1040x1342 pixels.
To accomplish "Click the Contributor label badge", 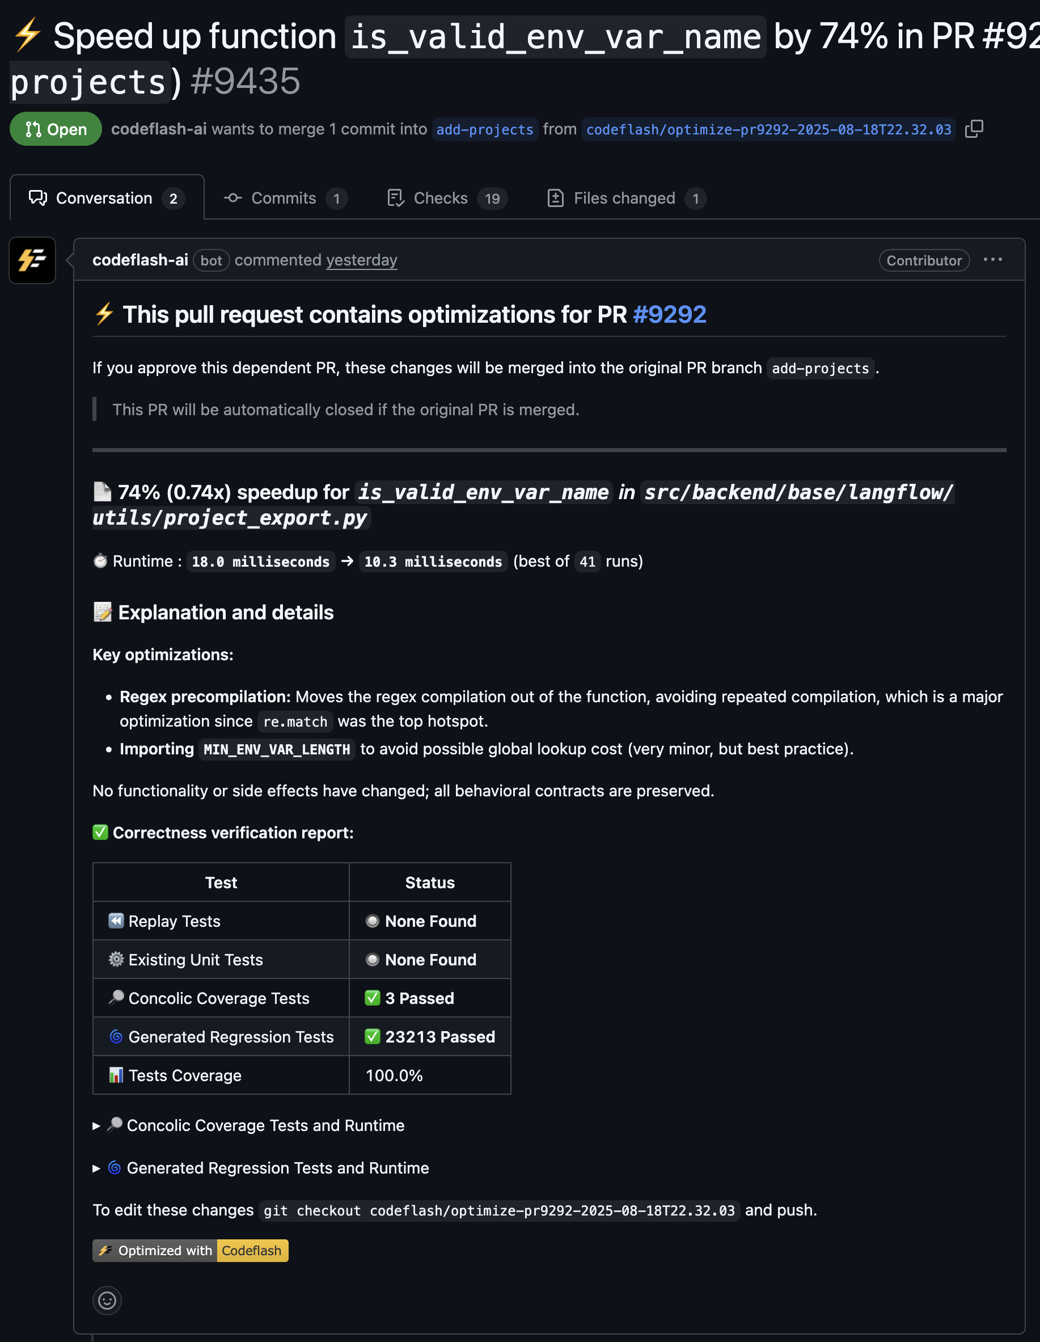I will pyautogui.click(x=924, y=260).
